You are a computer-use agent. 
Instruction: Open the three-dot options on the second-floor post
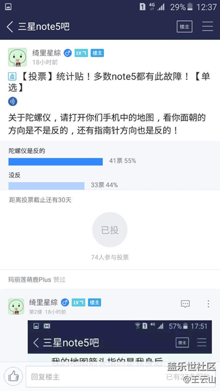[208, 303]
